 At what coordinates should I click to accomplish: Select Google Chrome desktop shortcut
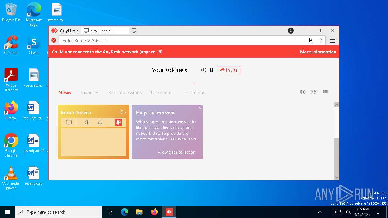click(x=11, y=145)
